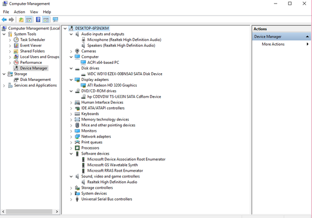
Task: Click the ATI Radeon HD 3200 Graphics icon
Action: pyautogui.click(x=83, y=85)
